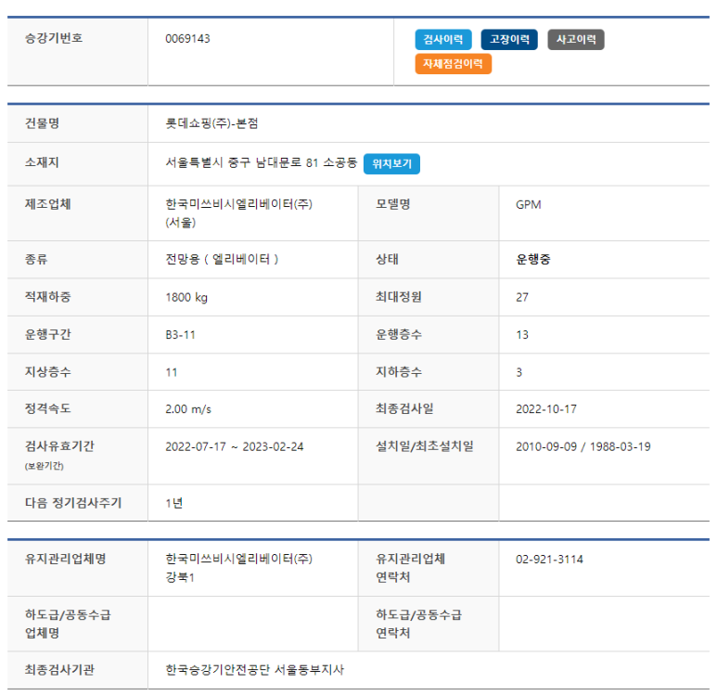Open the 검사이력 inspection history button
Viewport: 717px width, 696px height.
[443, 39]
